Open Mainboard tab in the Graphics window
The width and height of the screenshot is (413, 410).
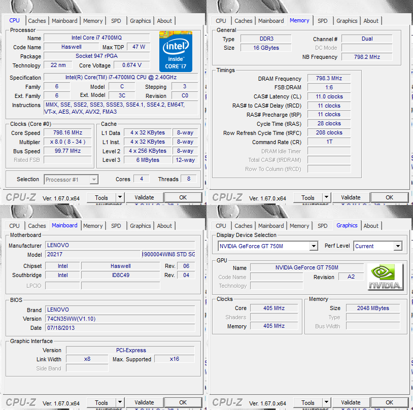[271, 226]
